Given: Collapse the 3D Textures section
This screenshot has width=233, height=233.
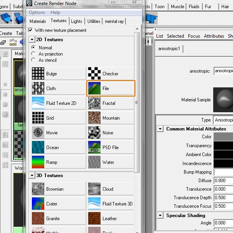Looking at the screenshot, I should (x=32, y=176).
